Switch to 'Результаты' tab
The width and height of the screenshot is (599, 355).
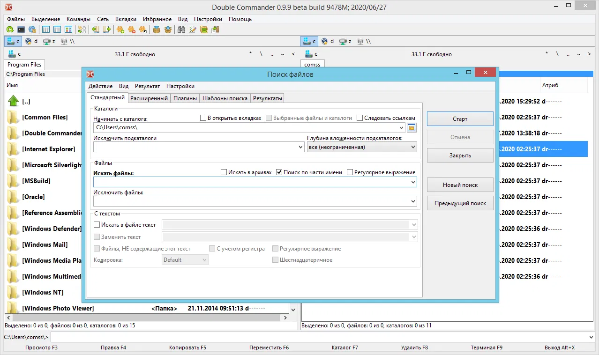pos(268,98)
